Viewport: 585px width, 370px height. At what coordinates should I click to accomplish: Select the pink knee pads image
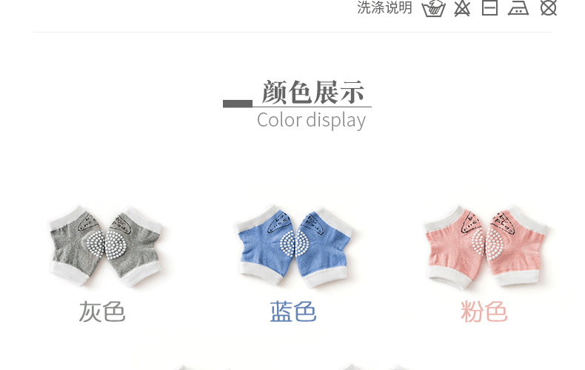[x=484, y=246]
